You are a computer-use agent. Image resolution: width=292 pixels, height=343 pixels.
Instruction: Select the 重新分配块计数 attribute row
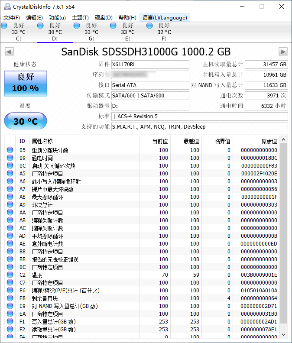point(142,150)
